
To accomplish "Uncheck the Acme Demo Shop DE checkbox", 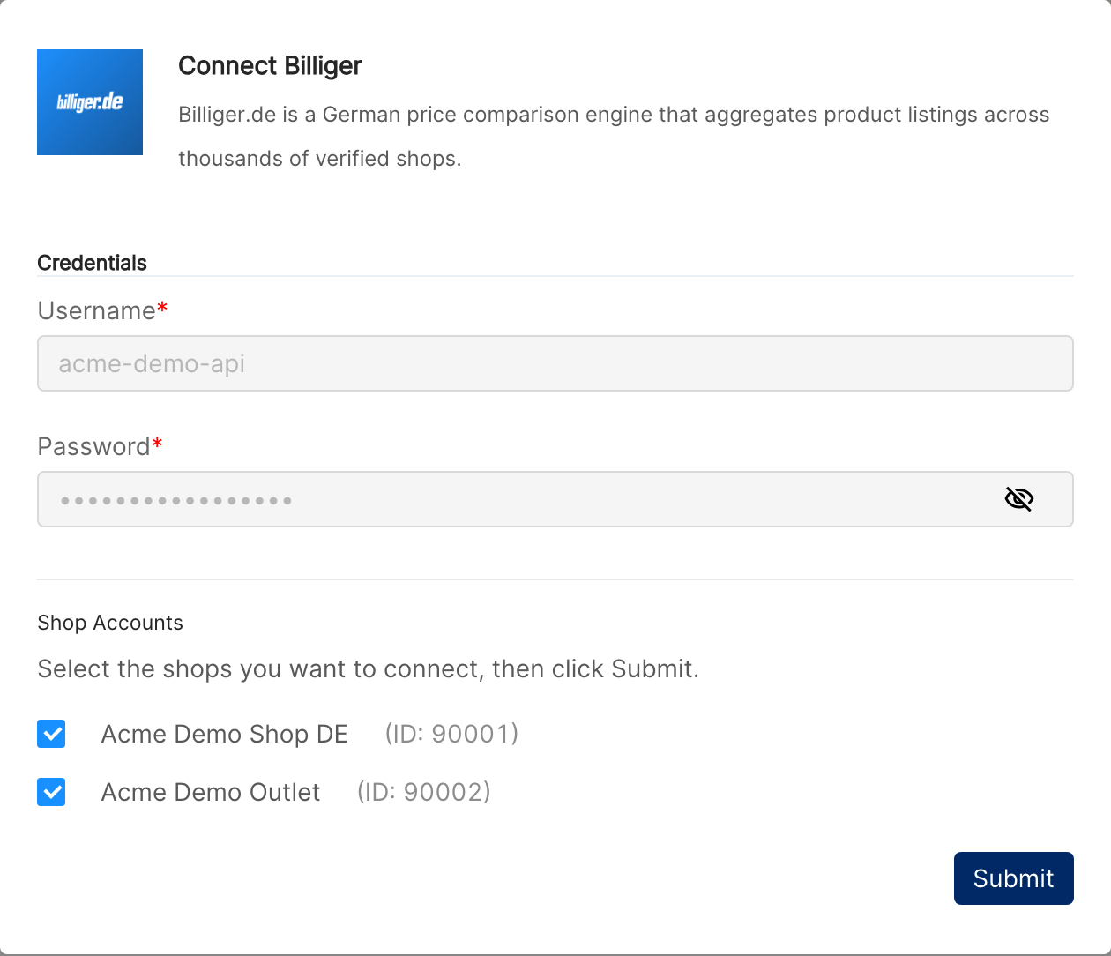I will tap(51, 734).
